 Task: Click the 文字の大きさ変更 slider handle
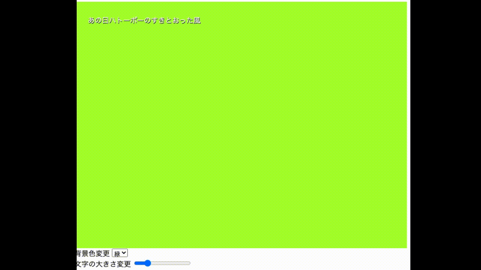[147, 263]
